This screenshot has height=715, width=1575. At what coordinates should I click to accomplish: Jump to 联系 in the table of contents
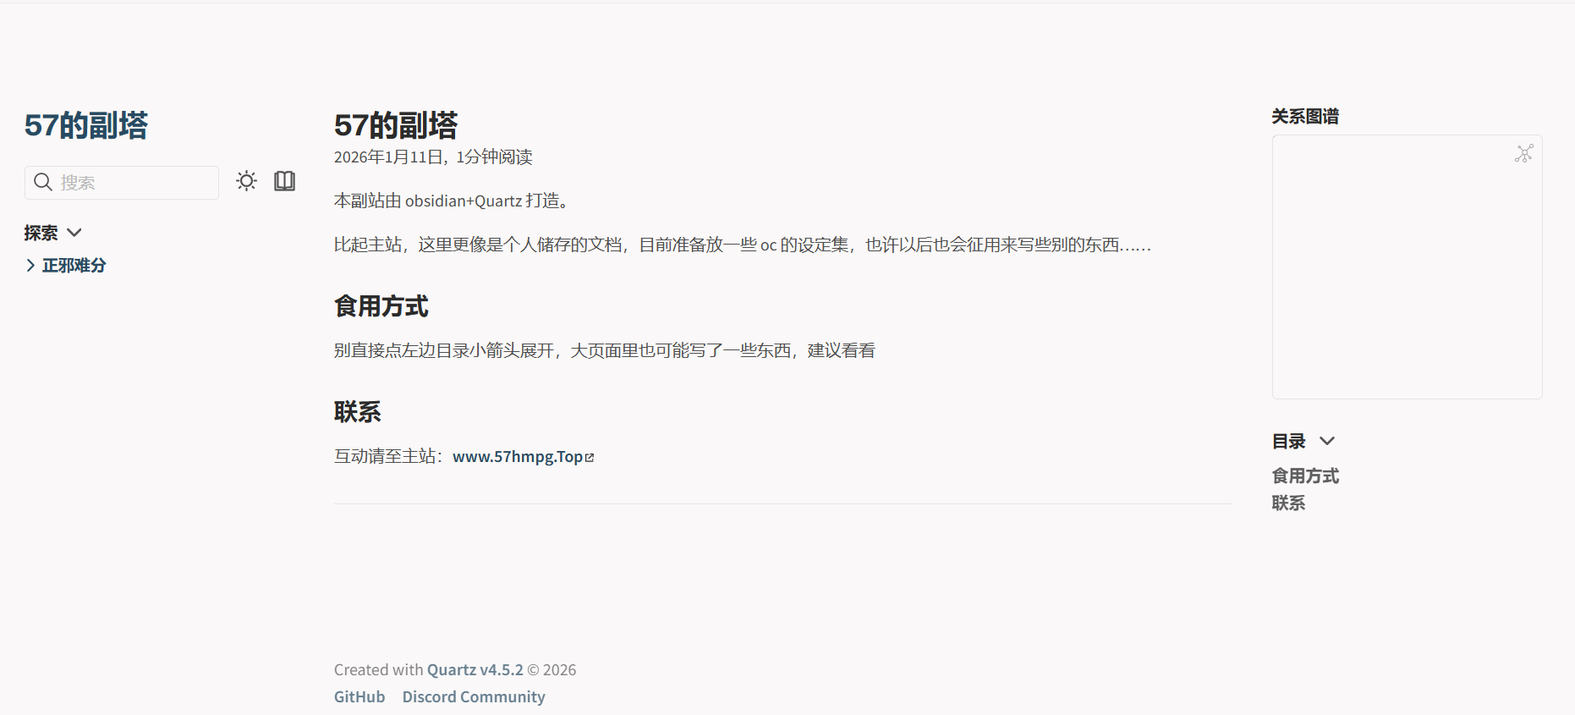[x=1288, y=503]
